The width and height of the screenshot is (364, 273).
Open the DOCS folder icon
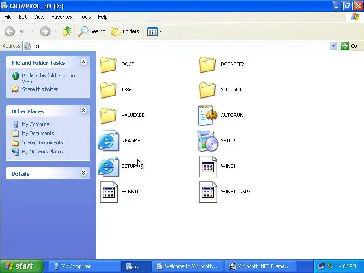(108, 65)
